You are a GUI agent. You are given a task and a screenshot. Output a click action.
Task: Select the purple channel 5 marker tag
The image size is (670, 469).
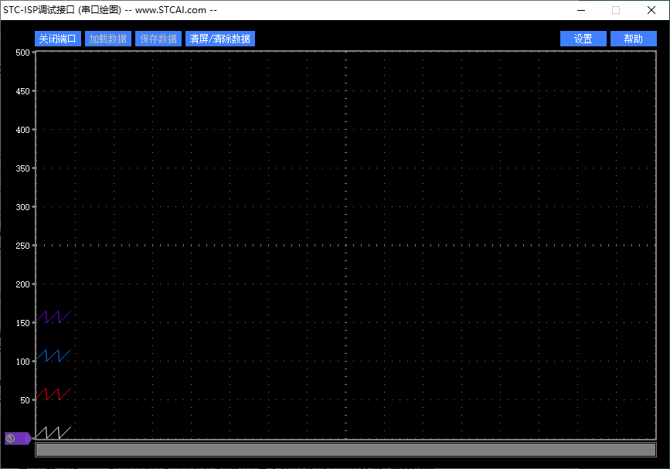(x=18, y=438)
